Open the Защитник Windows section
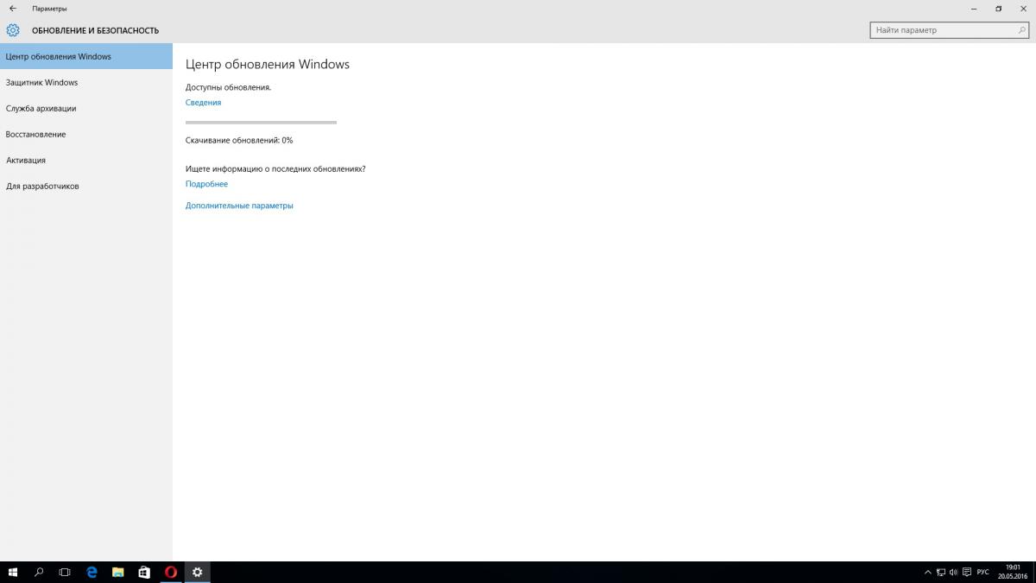Viewport: 1036px width, 583px height. 86,83
